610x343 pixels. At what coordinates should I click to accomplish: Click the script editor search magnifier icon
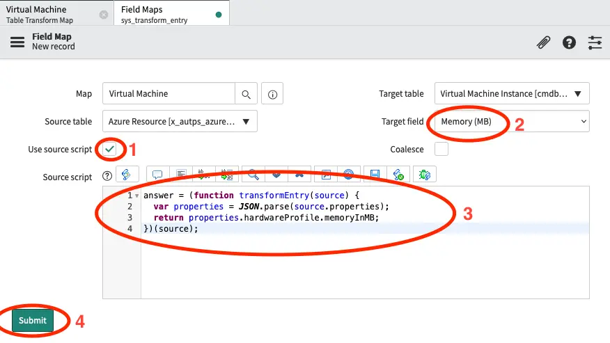coord(253,174)
